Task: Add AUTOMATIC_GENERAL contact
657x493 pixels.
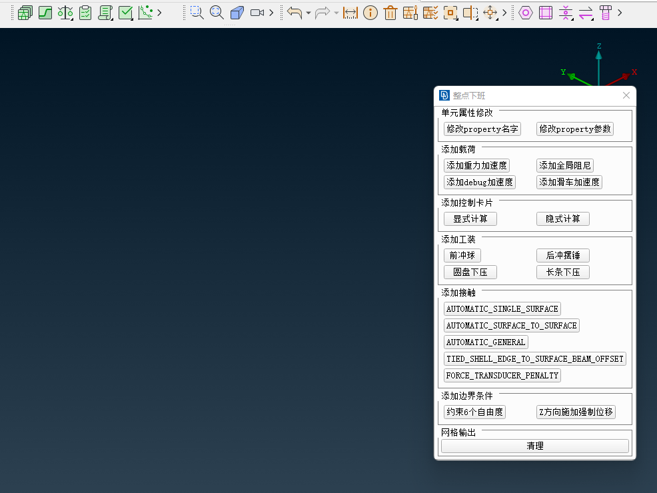Action: (486, 342)
